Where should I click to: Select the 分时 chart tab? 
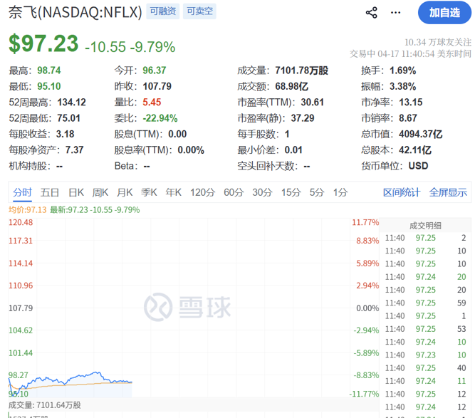pyautogui.click(x=22, y=192)
